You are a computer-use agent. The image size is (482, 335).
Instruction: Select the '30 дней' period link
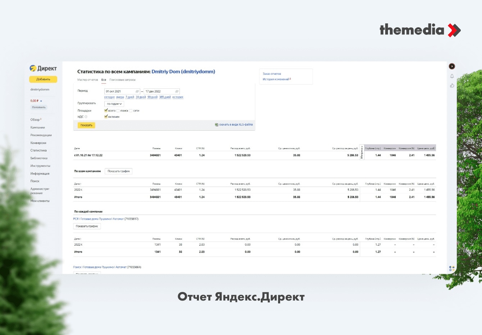click(x=141, y=97)
